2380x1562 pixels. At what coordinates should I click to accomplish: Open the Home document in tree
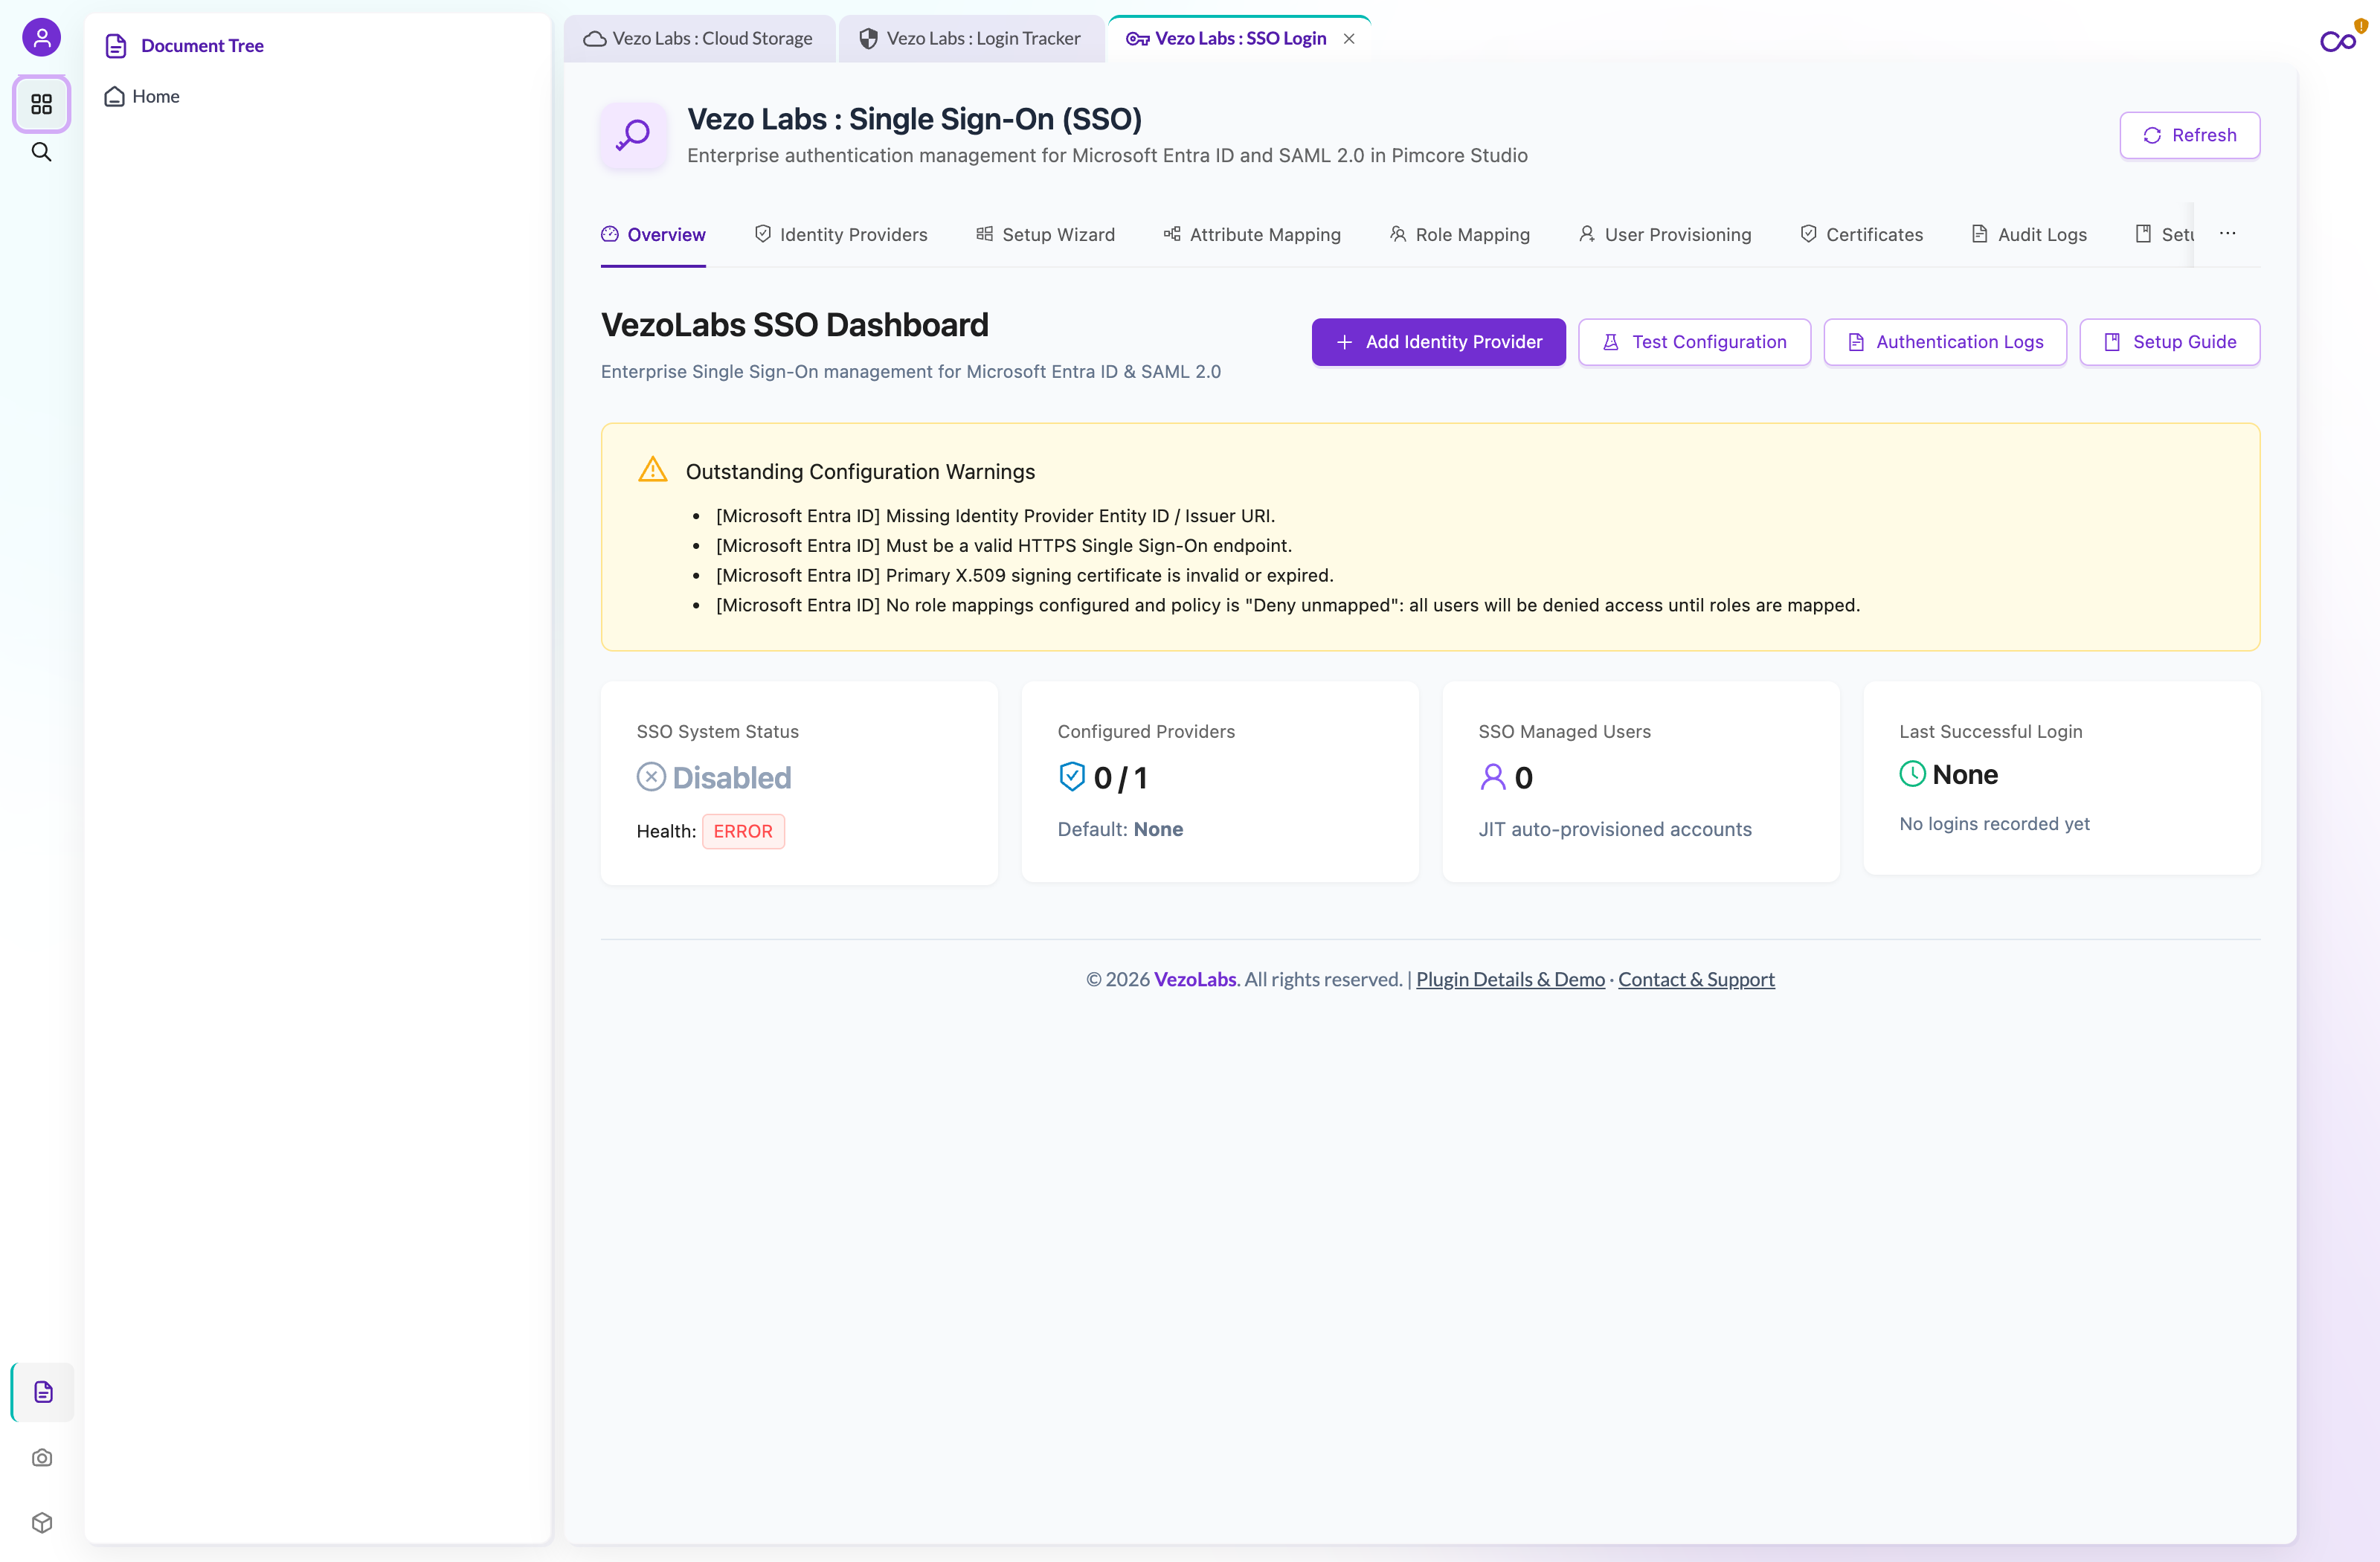143,96
